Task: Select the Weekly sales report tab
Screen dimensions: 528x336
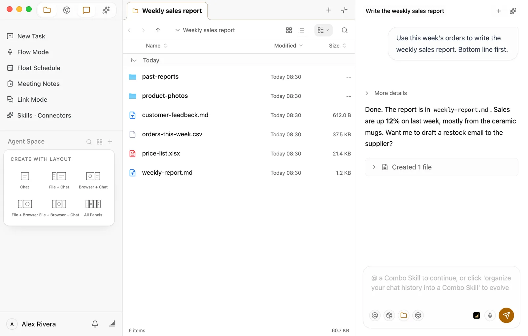Action: point(167,11)
